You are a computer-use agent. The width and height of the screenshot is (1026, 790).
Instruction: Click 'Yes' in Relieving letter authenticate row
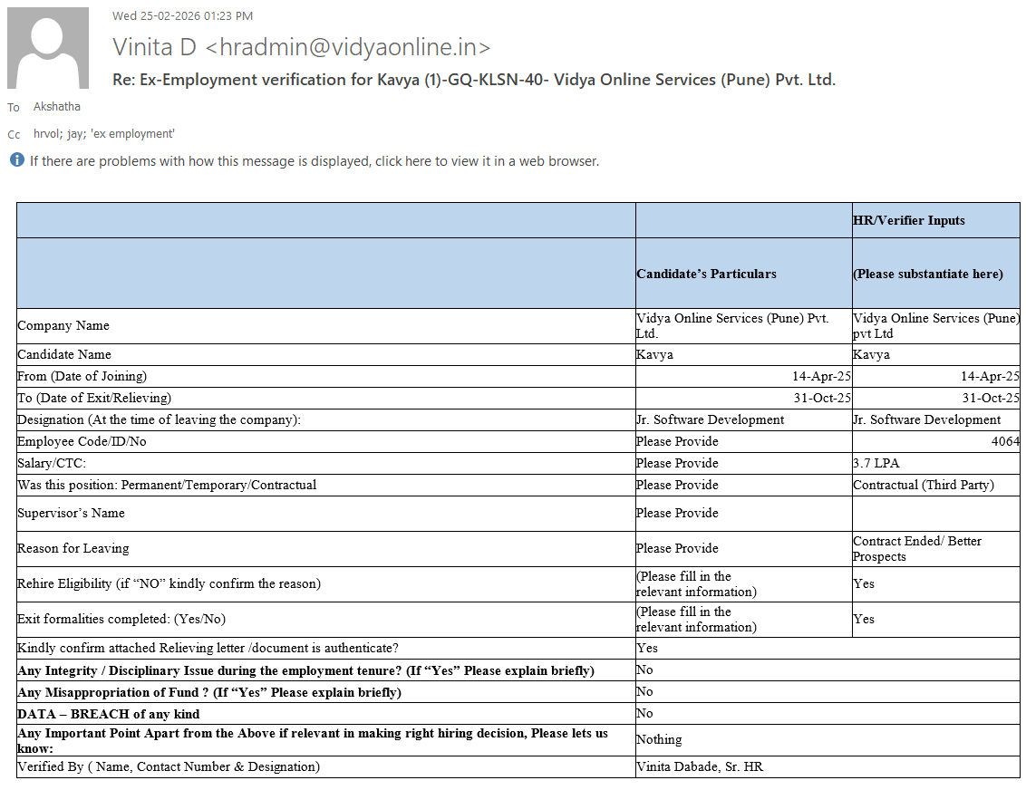[647, 648]
